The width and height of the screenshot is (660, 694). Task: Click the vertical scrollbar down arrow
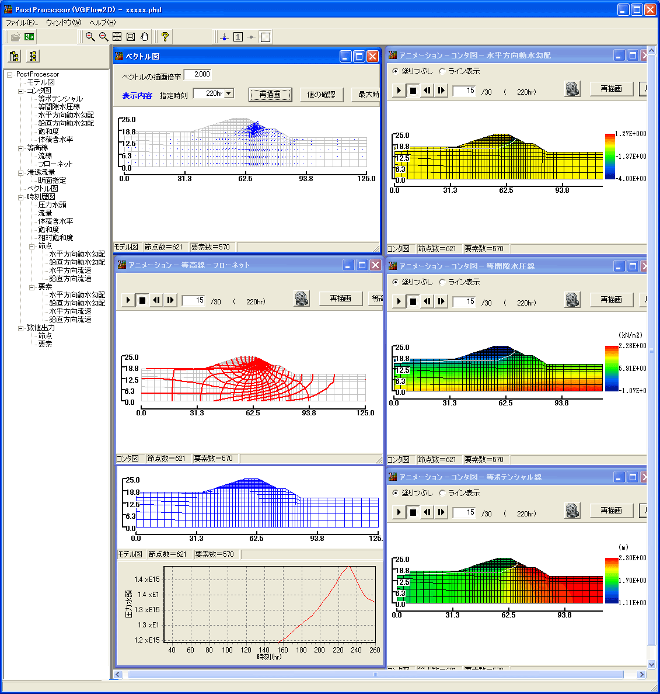point(651,664)
